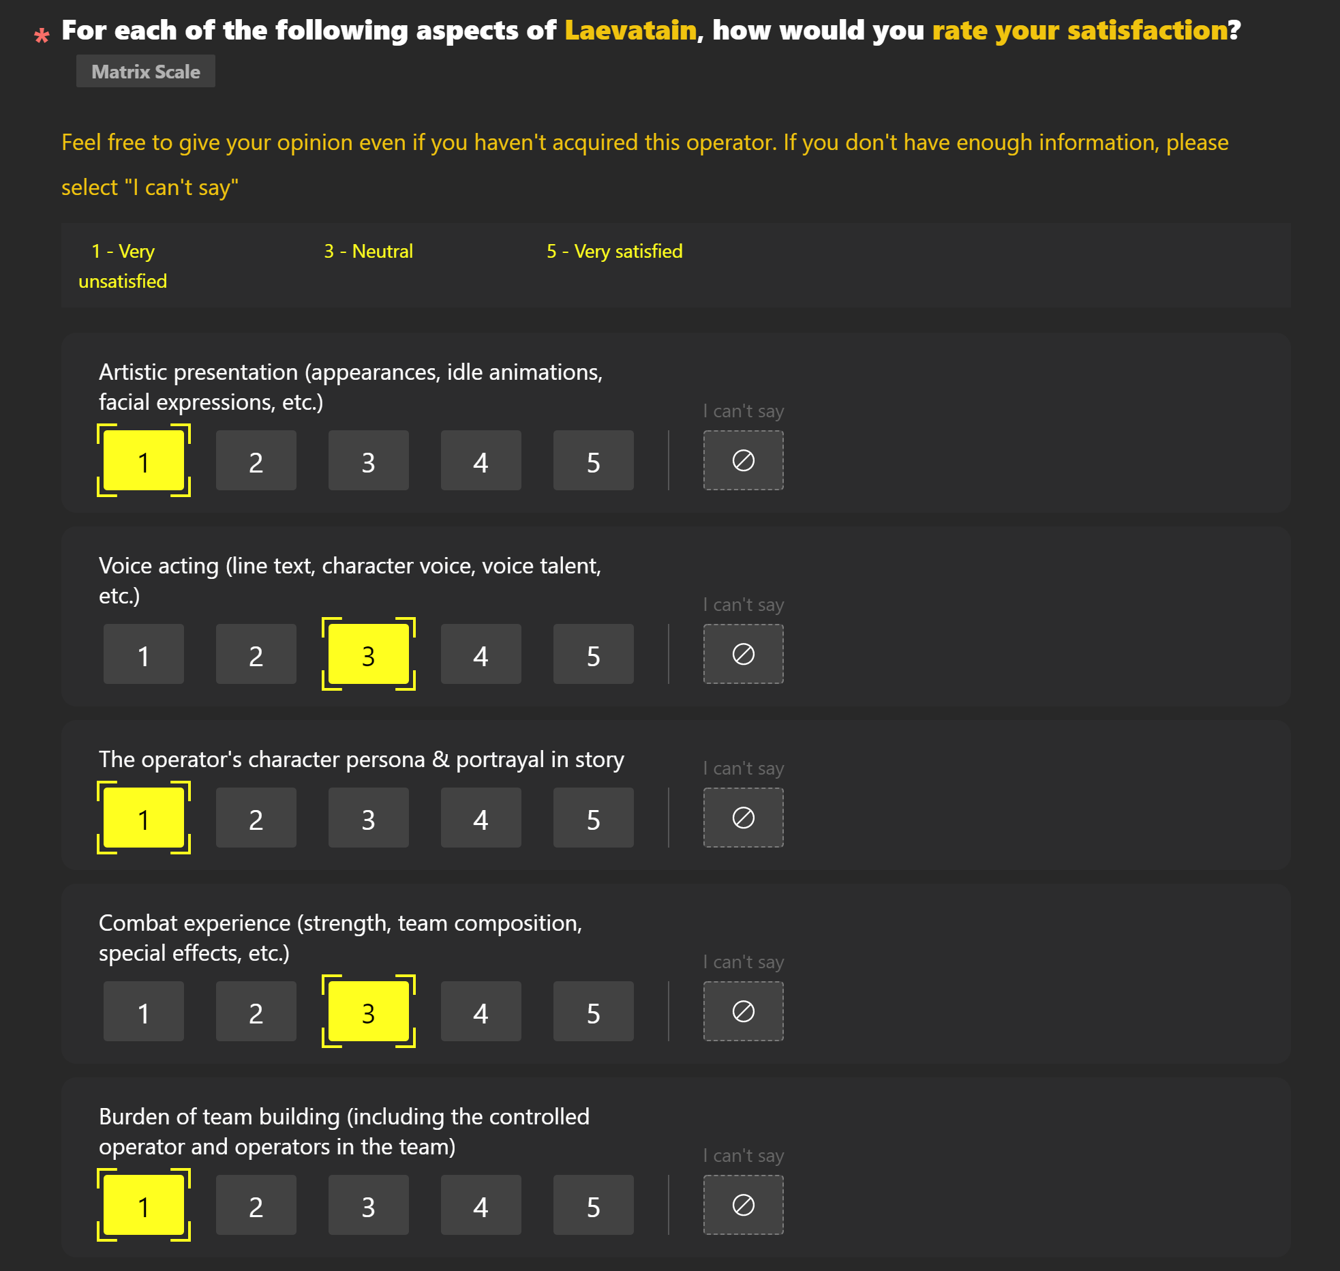Image resolution: width=1340 pixels, height=1271 pixels.
Task: Set Voice acting rating to 1
Action: click(143, 654)
